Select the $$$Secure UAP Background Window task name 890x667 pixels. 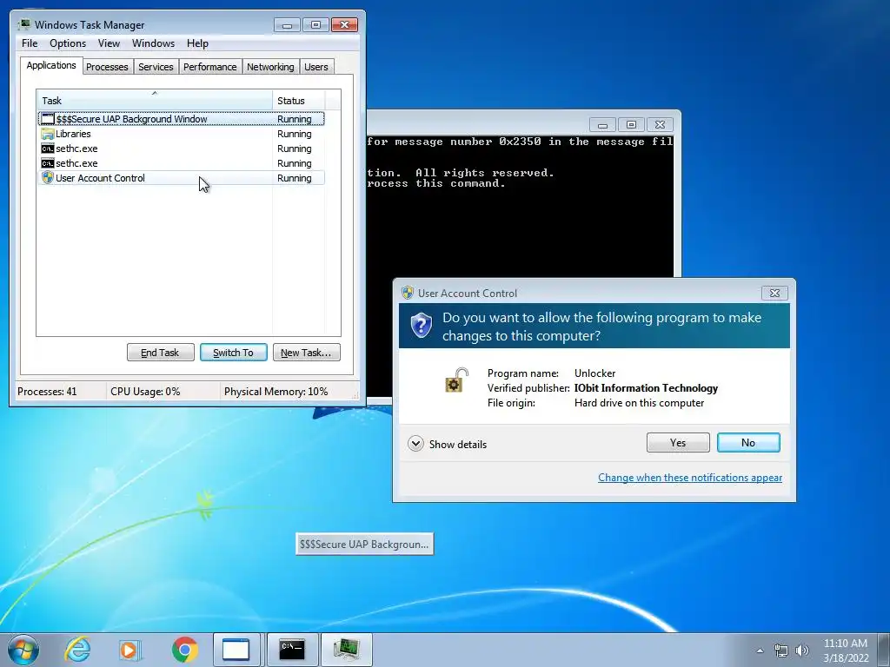coord(132,119)
